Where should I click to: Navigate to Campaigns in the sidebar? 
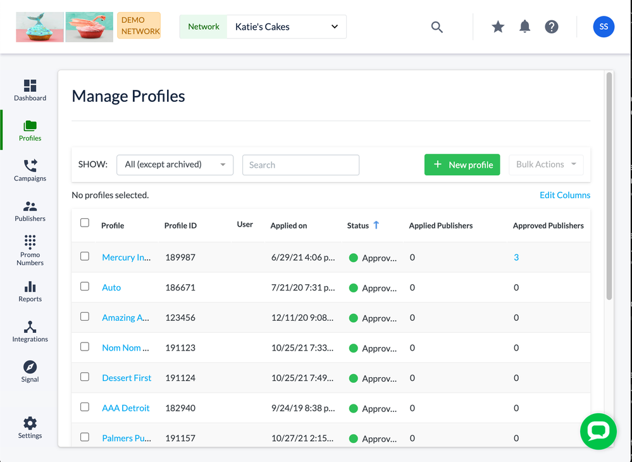[30, 170]
